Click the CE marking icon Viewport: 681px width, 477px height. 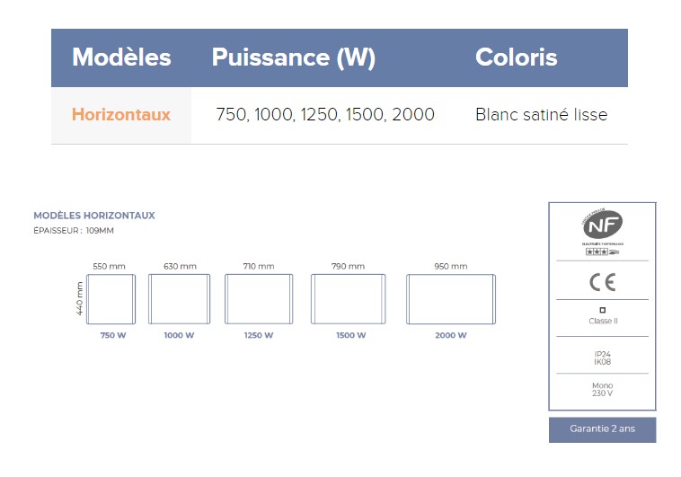click(x=603, y=282)
